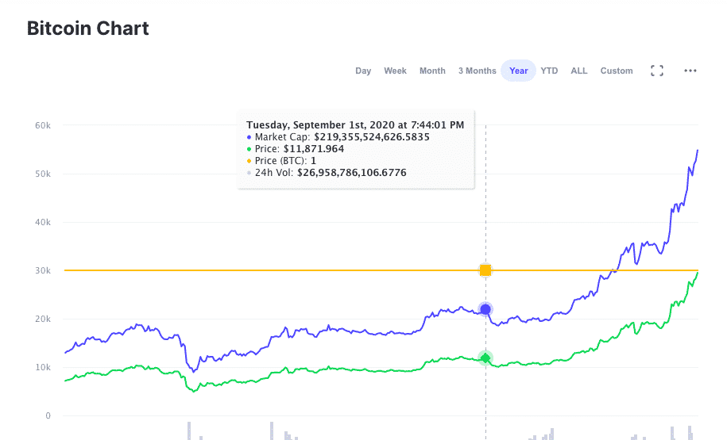727x440 pixels.
Task: Switch to the Month range
Action: point(432,71)
